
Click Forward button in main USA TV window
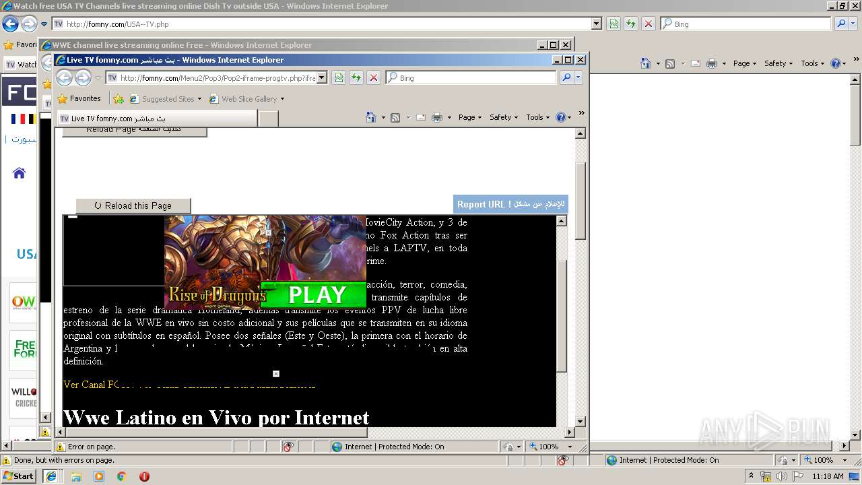point(29,24)
